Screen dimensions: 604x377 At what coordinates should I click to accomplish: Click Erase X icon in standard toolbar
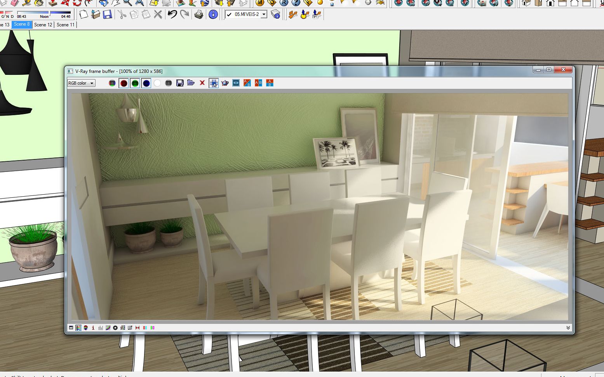158,14
